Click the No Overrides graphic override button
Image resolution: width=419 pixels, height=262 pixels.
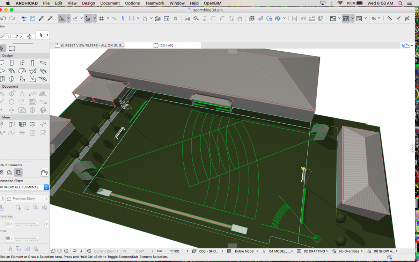point(349,251)
